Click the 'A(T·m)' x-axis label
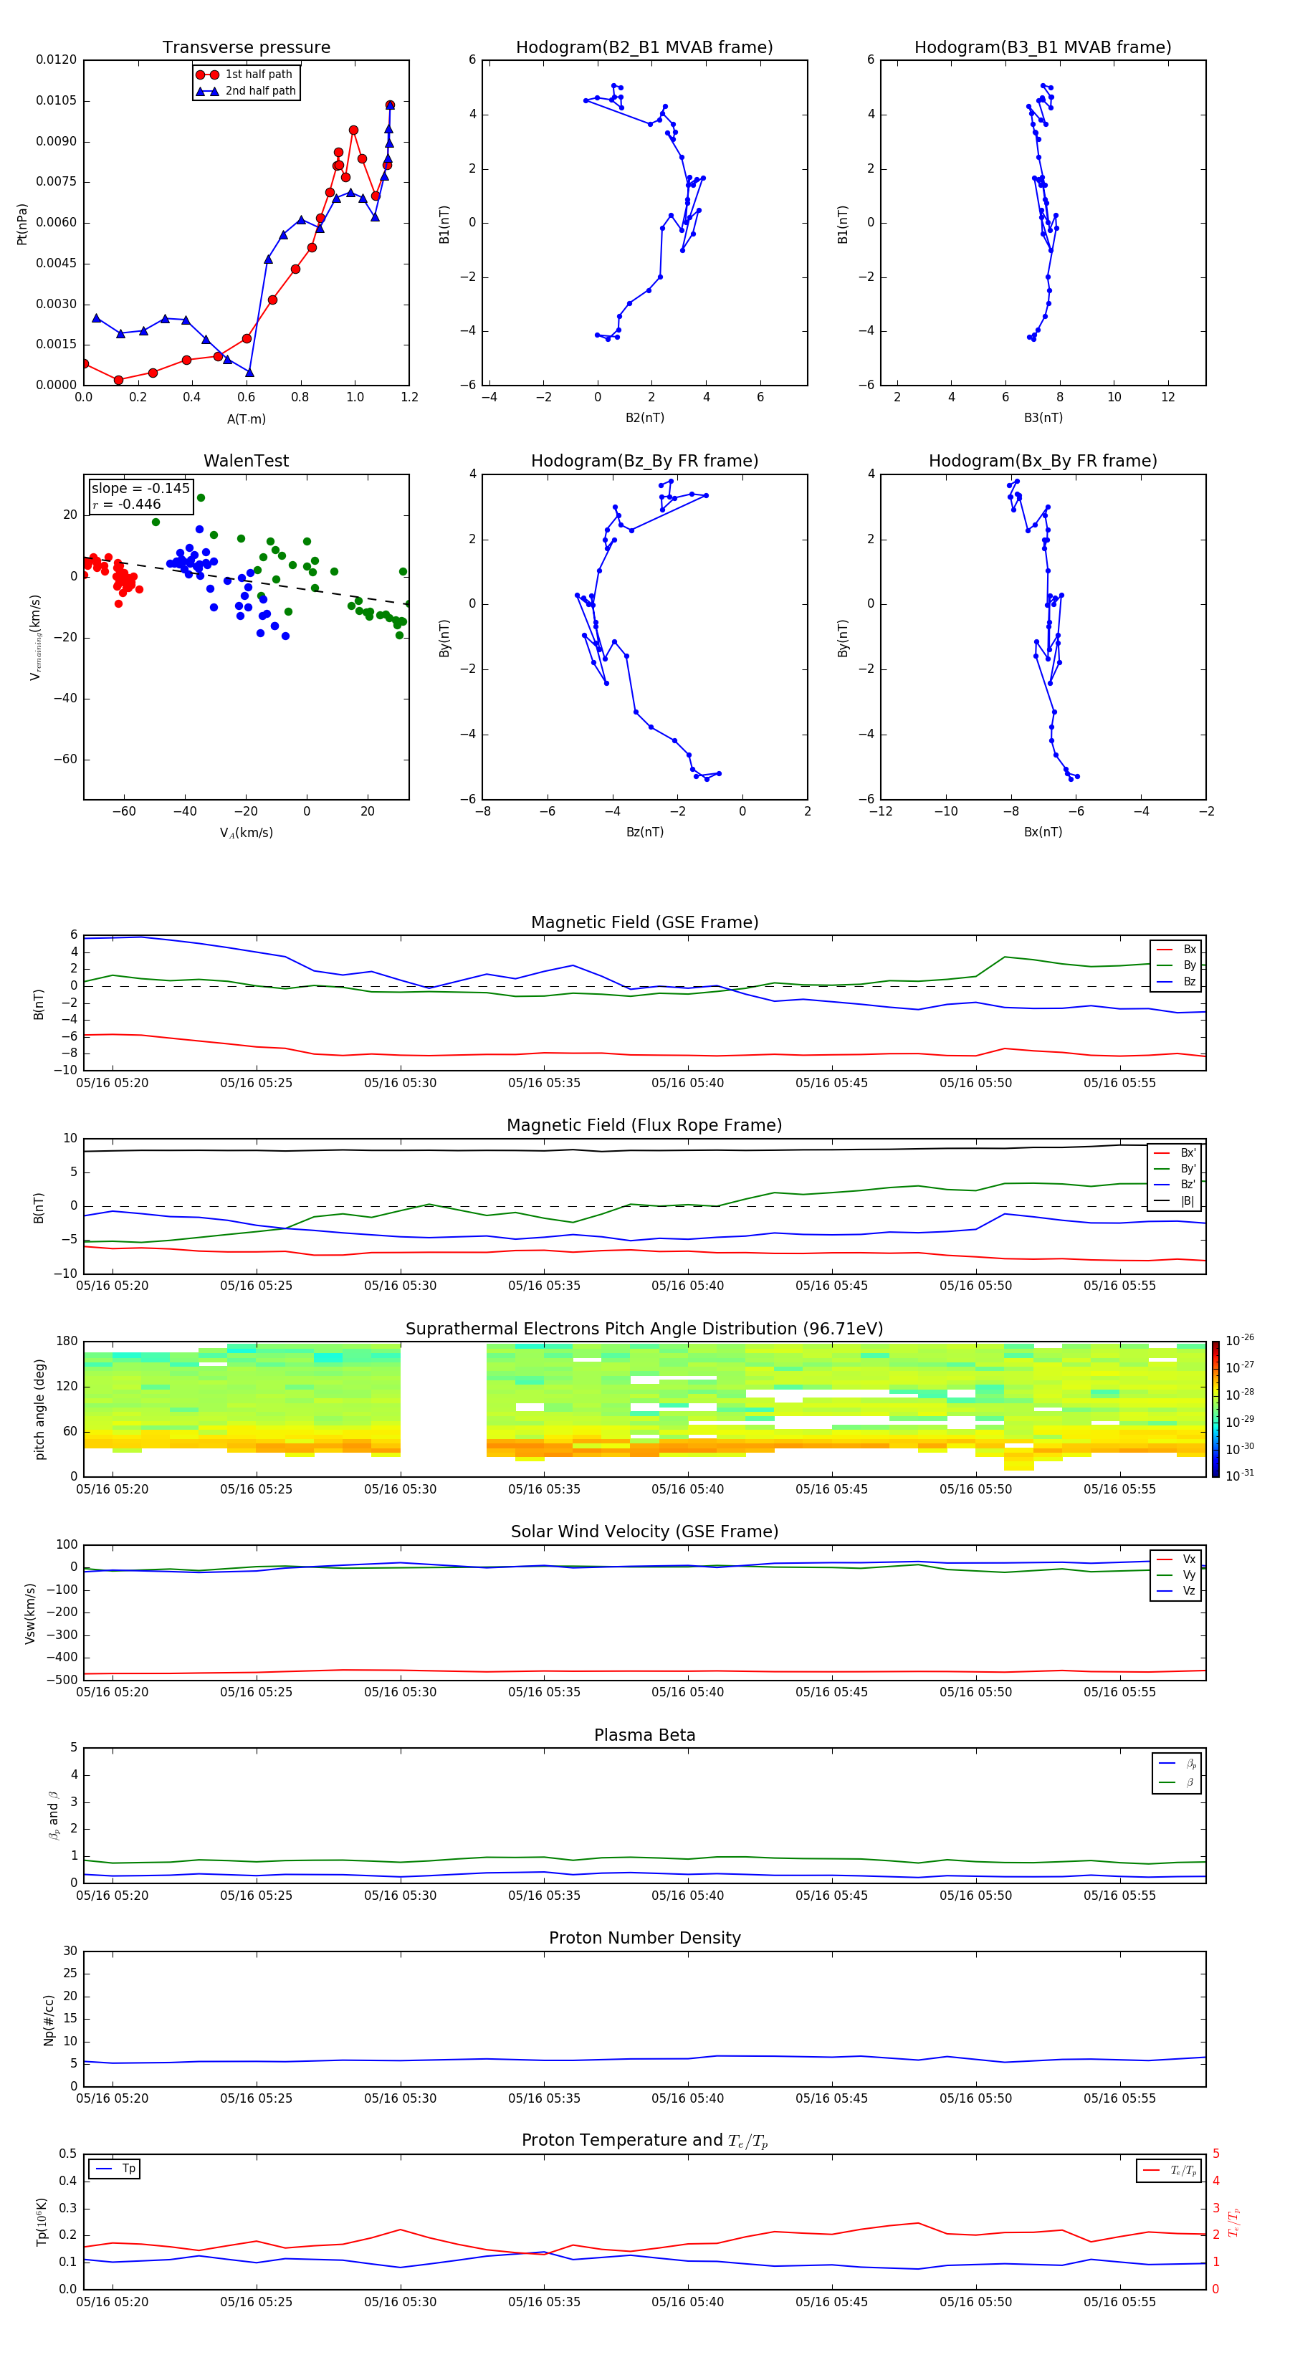The image size is (1290, 2365). (x=246, y=419)
